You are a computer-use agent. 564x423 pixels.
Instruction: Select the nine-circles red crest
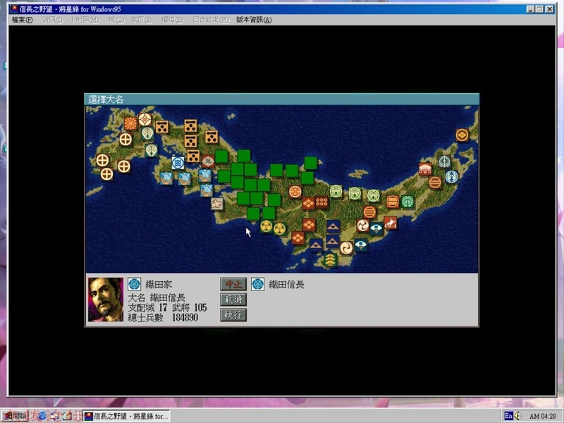(x=321, y=202)
